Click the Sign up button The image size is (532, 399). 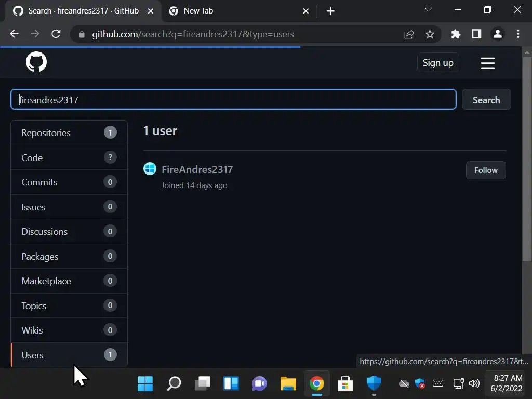(438, 63)
